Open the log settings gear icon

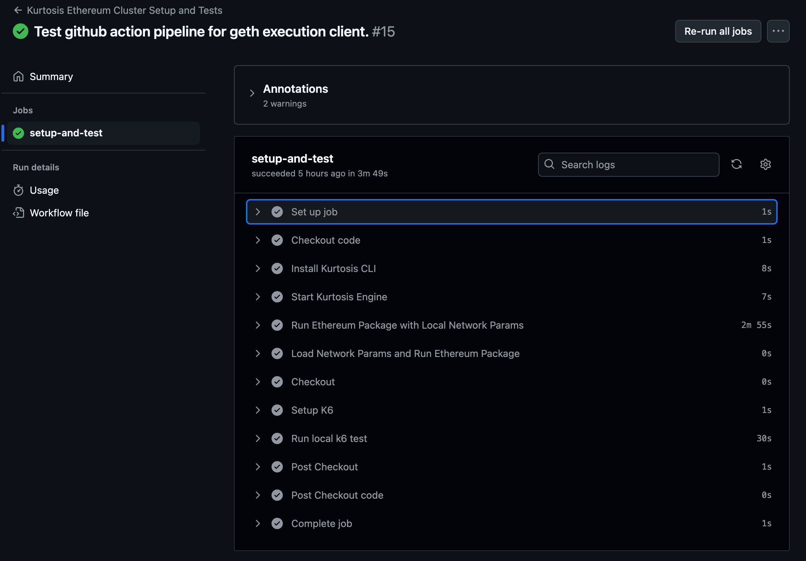click(766, 164)
